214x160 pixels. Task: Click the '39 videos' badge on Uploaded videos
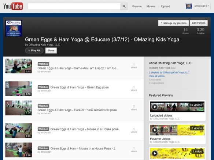point(196,105)
